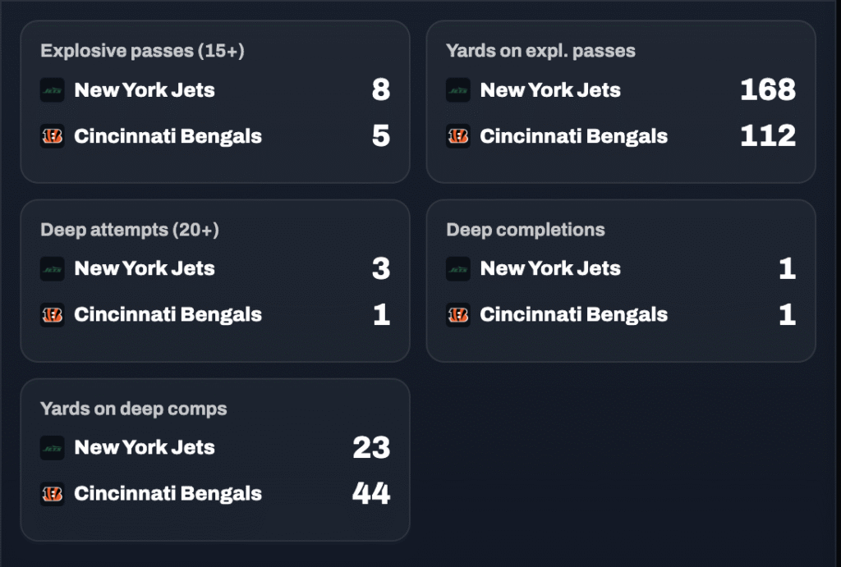Open Cincinnati Bengals in Yards on deep comps
This screenshot has width=841, height=567.
click(168, 493)
